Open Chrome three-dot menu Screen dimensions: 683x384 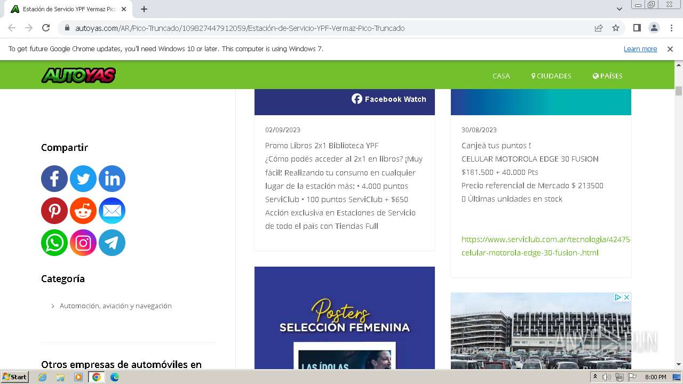click(x=671, y=28)
